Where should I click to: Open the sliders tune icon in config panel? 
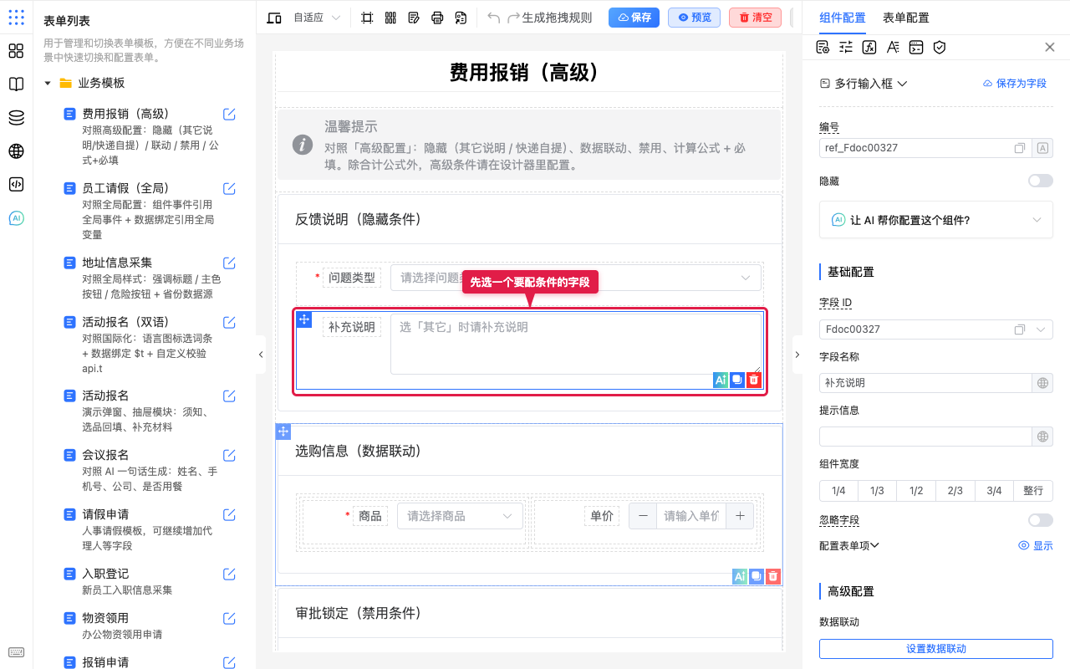846,48
